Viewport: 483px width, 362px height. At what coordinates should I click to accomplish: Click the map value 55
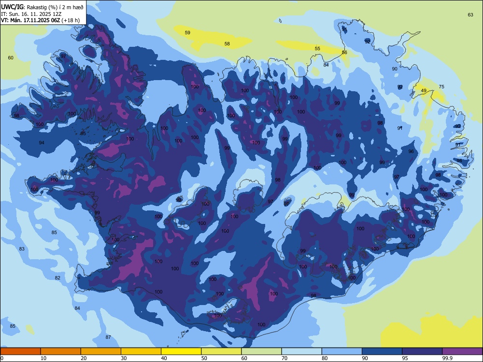(317, 49)
